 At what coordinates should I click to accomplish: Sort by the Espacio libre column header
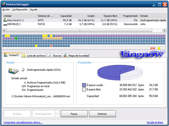[x=107, y=16]
